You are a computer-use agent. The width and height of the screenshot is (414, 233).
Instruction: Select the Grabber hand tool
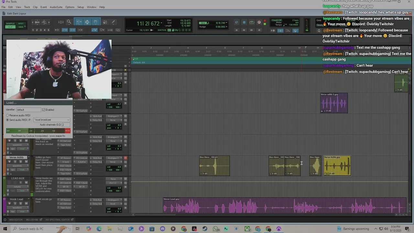95,22
